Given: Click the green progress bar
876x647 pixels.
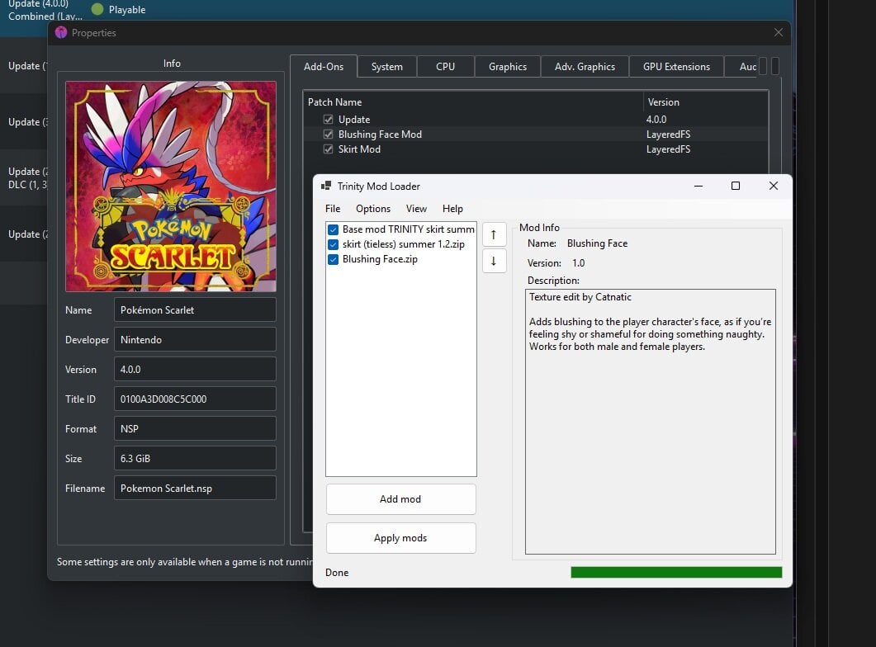Looking at the screenshot, I should [x=676, y=572].
